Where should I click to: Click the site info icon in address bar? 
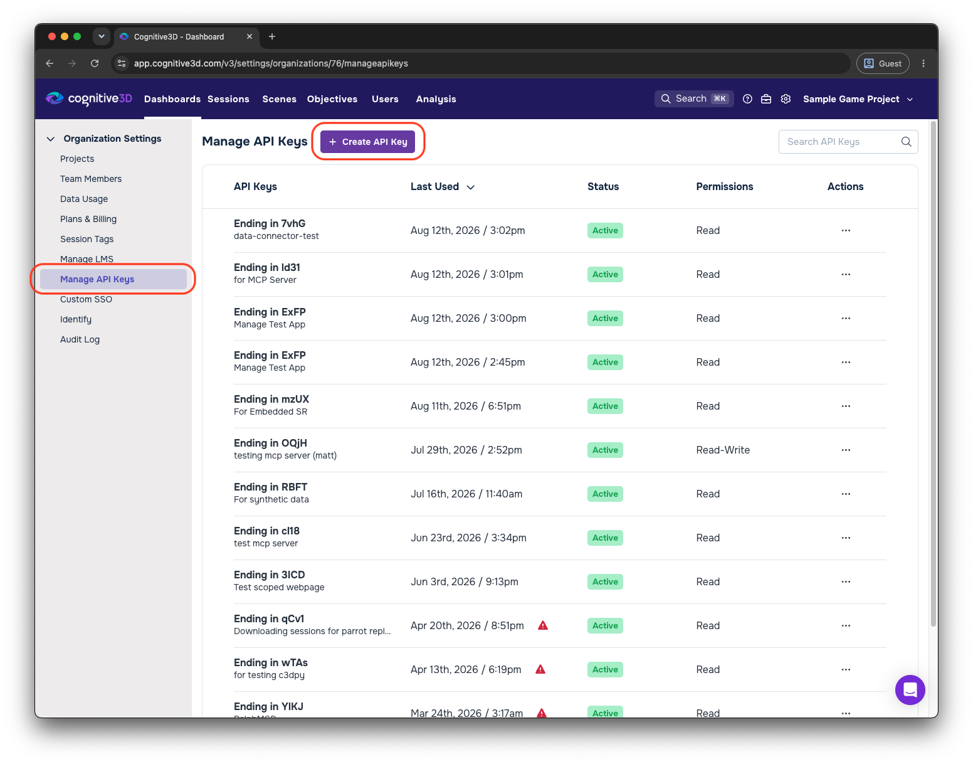(x=122, y=63)
